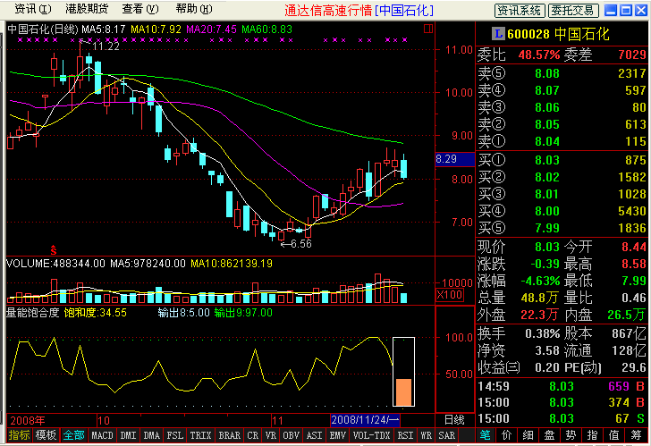This screenshot has width=651, height=446.
Task: Select the 值 tab in quote panel
Action: coord(614,435)
